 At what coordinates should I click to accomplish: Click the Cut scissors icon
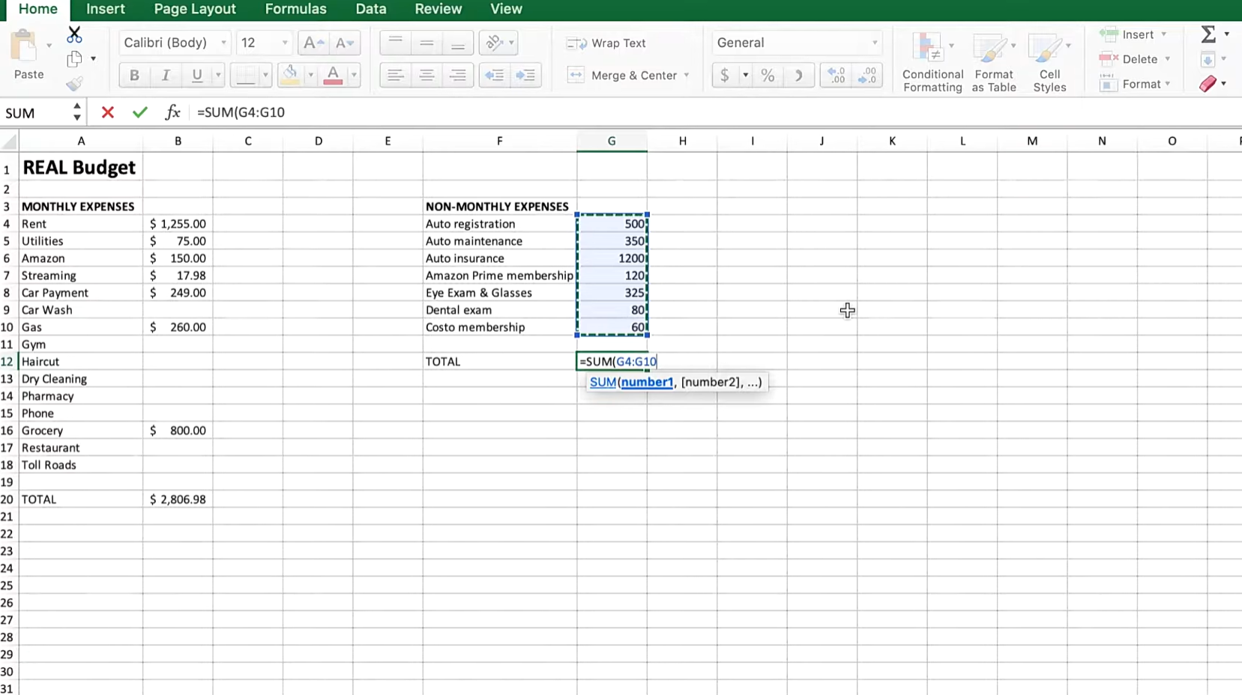74,34
